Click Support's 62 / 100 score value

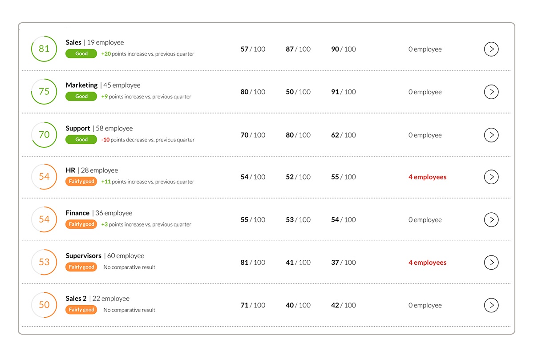344,135
